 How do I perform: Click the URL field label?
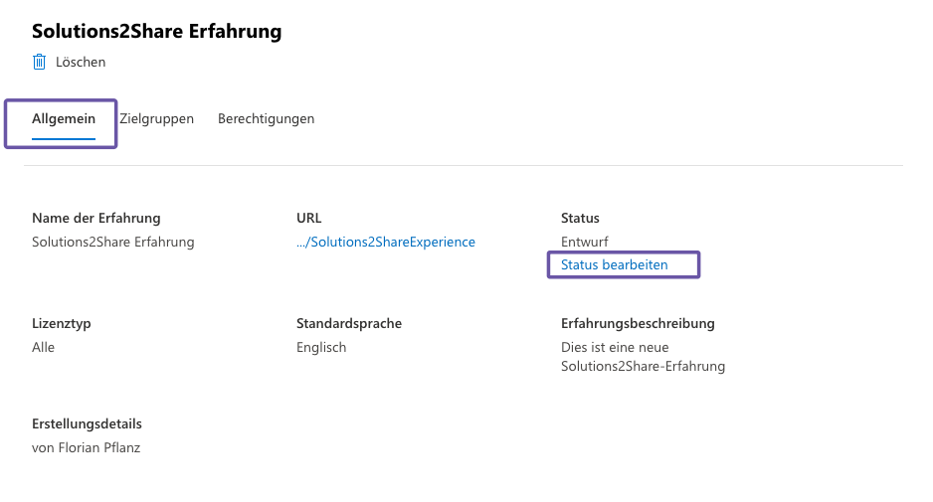coord(308,219)
